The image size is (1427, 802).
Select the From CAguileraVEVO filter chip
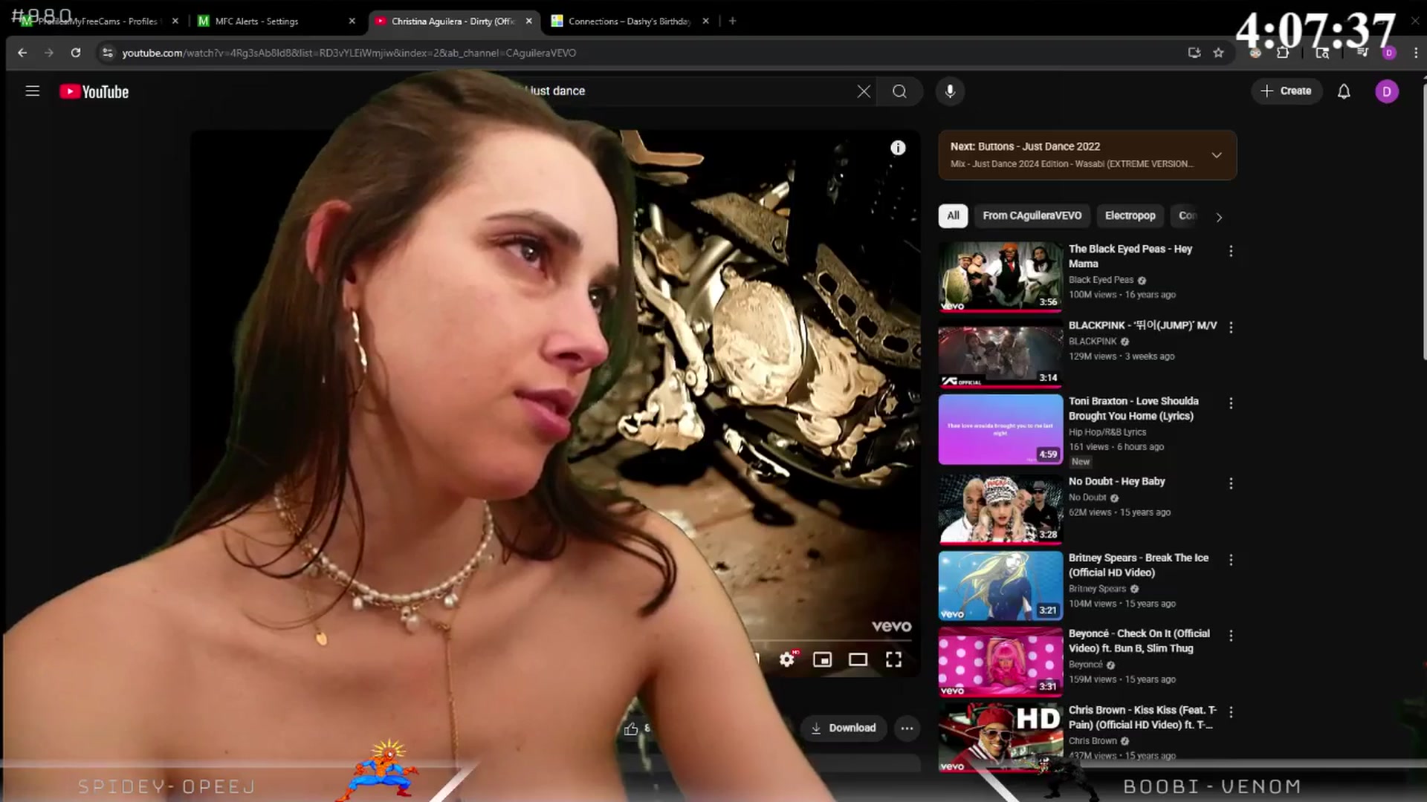tap(1032, 215)
